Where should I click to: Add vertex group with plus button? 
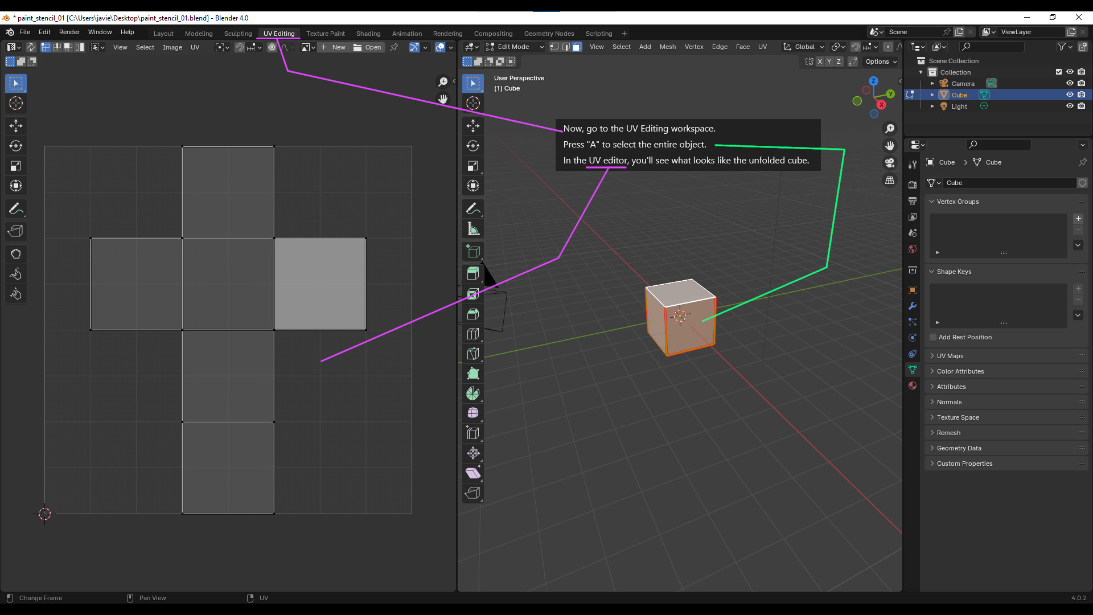click(x=1078, y=219)
